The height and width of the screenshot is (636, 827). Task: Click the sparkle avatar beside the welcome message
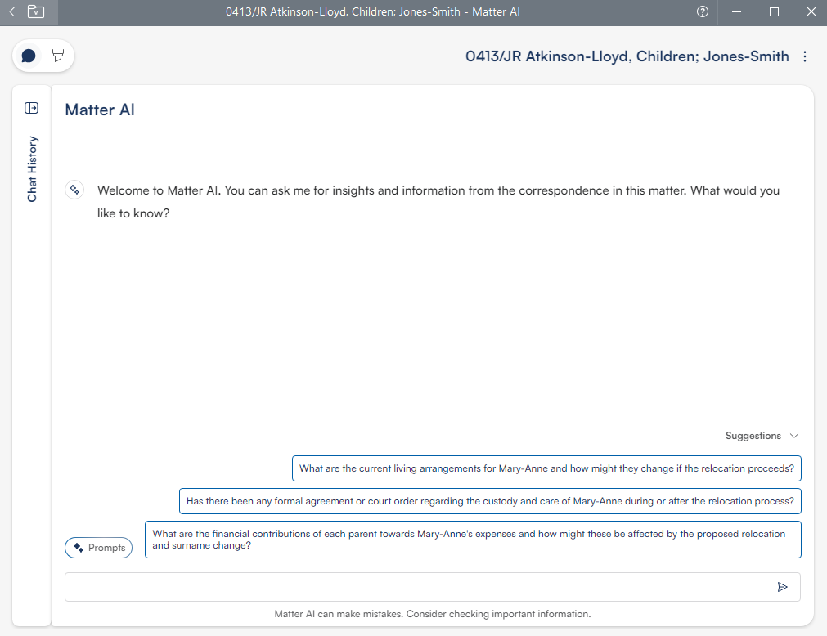pos(74,190)
